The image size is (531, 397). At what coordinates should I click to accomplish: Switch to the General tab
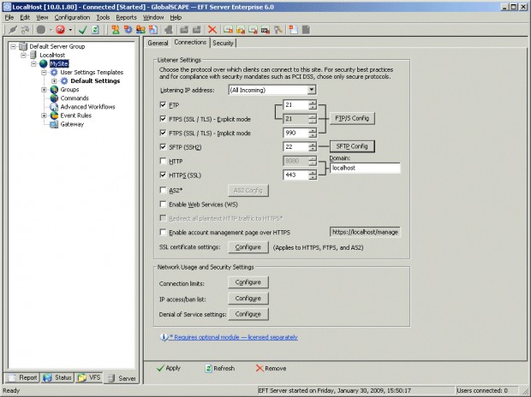[158, 43]
